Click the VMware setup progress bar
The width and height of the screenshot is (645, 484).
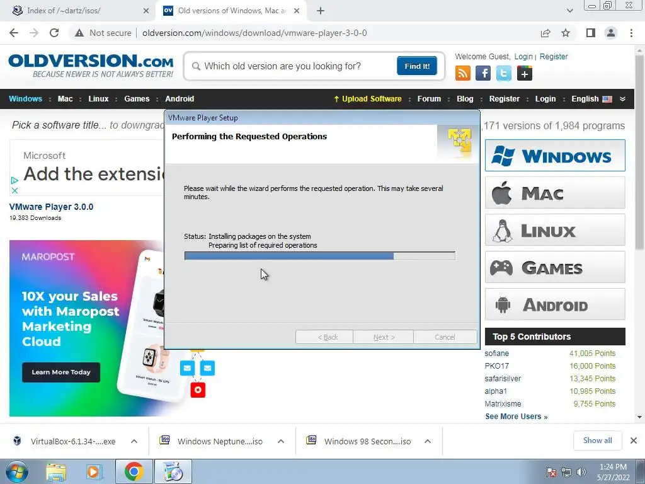319,256
